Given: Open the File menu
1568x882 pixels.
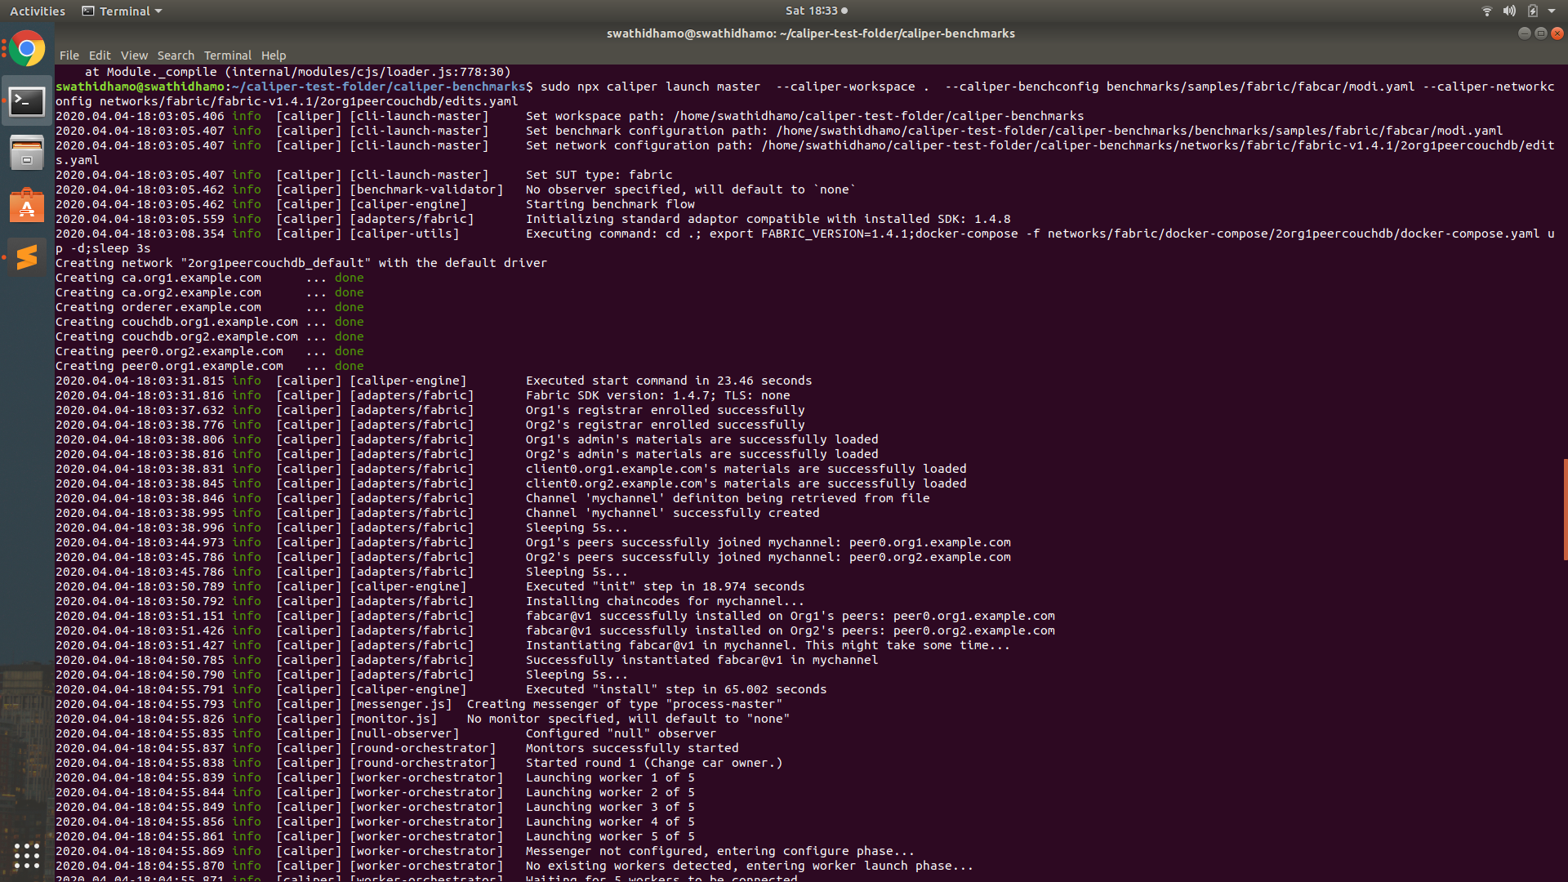Looking at the screenshot, I should pyautogui.click(x=69, y=56).
